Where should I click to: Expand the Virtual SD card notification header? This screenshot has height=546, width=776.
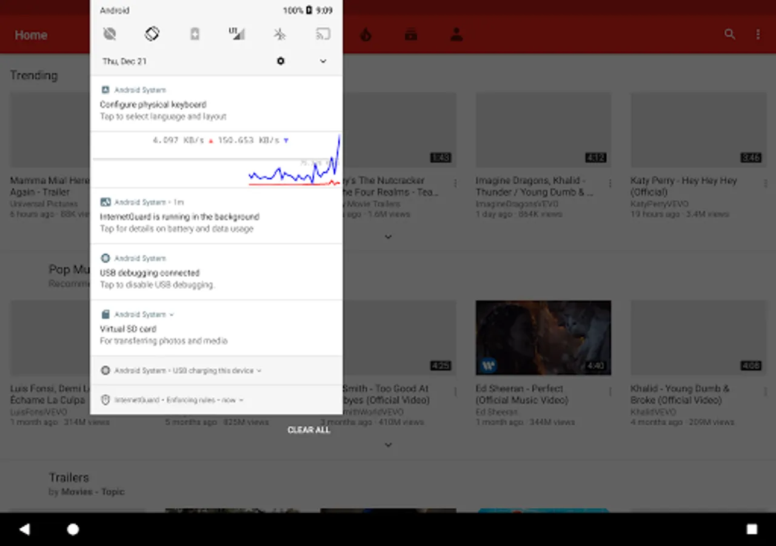pos(172,315)
